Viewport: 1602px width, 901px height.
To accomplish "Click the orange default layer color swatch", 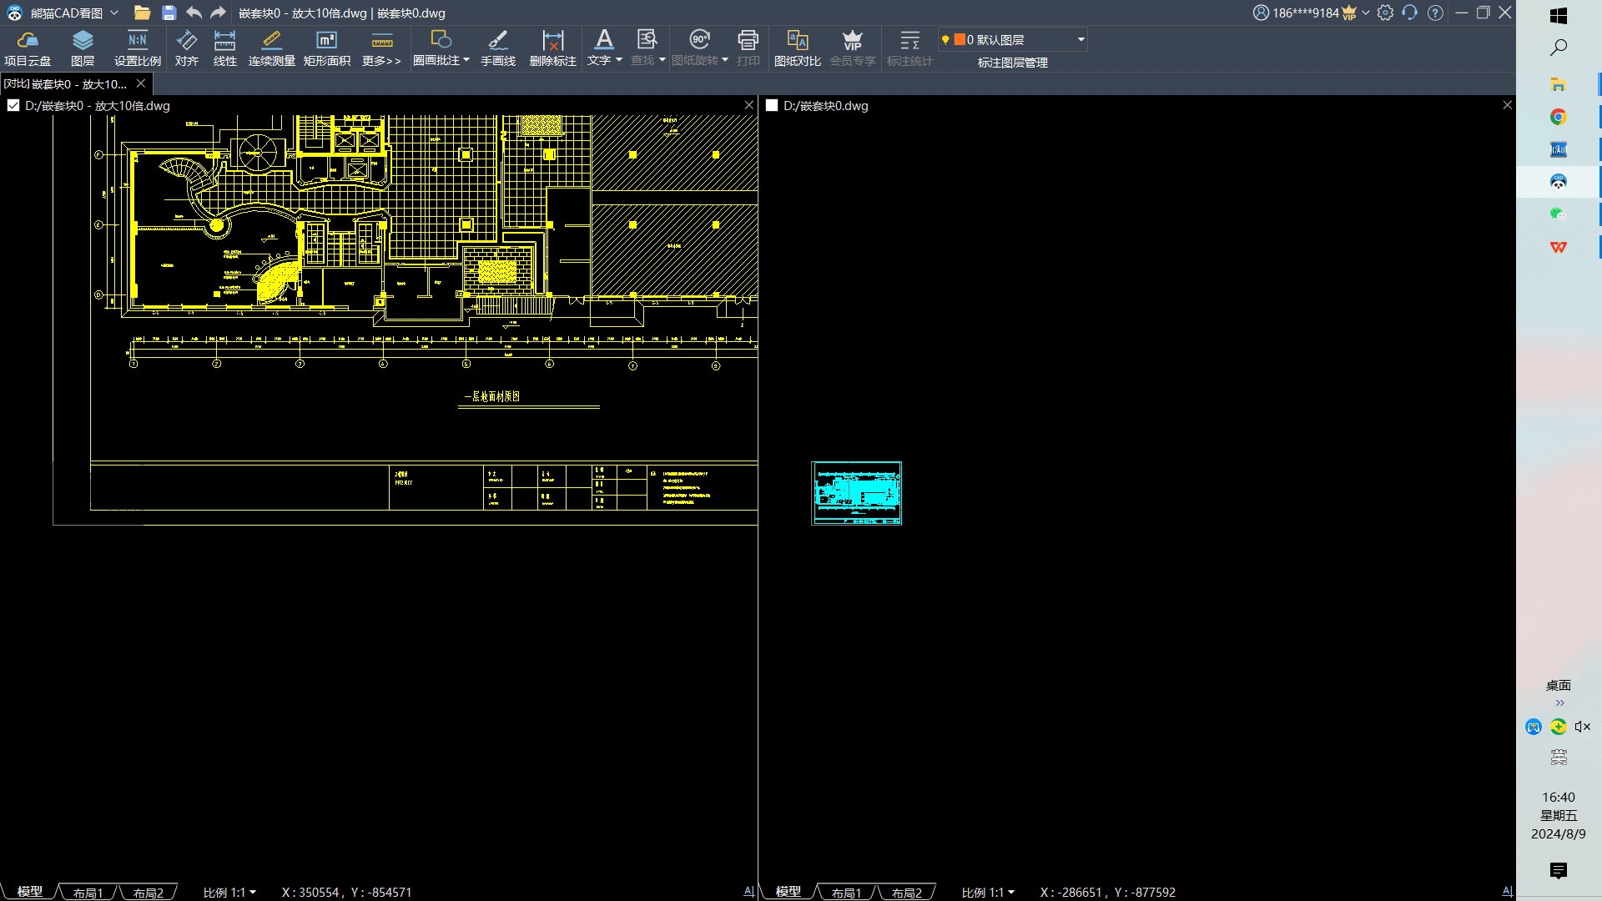I will click(960, 39).
